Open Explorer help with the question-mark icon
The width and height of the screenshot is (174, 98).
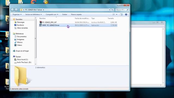[x=126, y=14]
